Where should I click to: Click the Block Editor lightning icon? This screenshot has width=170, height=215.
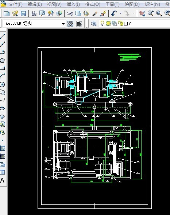[104, 13]
